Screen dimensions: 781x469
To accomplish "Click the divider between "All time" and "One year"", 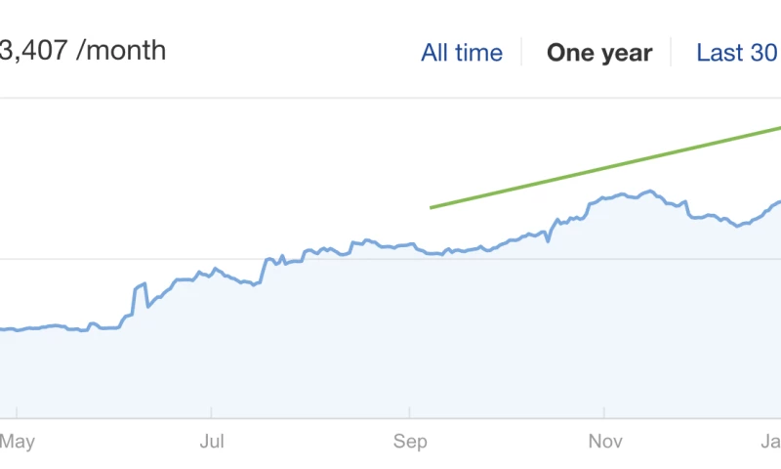I will [522, 53].
